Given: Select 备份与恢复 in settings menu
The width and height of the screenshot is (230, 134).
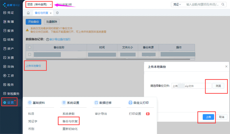Looking at the screenshot, I should 70,121.
